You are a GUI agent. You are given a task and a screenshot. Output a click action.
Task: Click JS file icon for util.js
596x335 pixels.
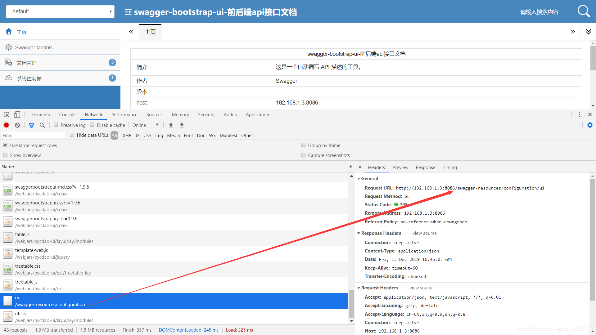tap(8, 317)
